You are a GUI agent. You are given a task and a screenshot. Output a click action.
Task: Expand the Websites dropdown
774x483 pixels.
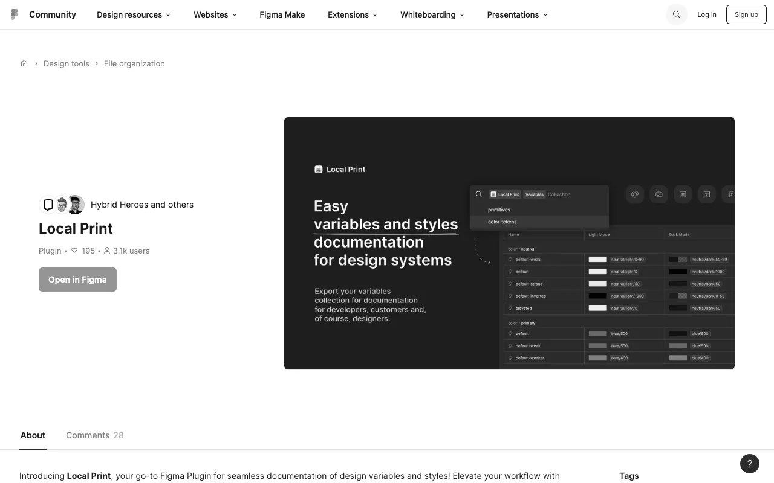pyautogui.click(x=215, y=14)
